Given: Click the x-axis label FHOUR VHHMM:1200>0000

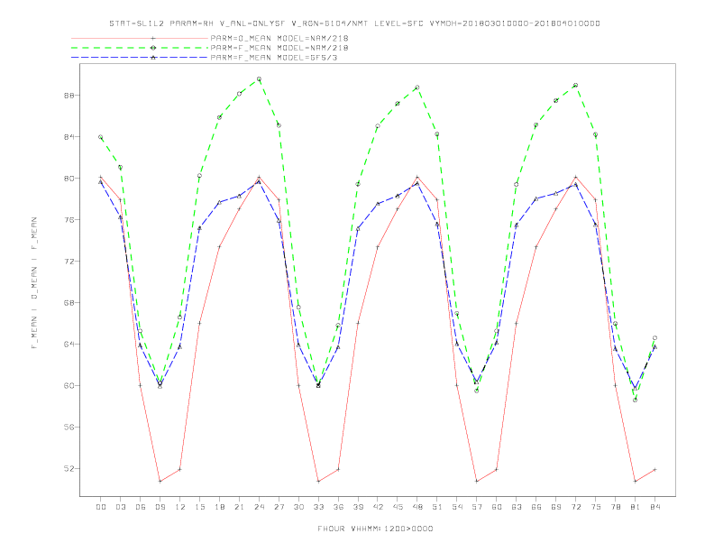Looking at the screenshot, I should click(375, 529).
